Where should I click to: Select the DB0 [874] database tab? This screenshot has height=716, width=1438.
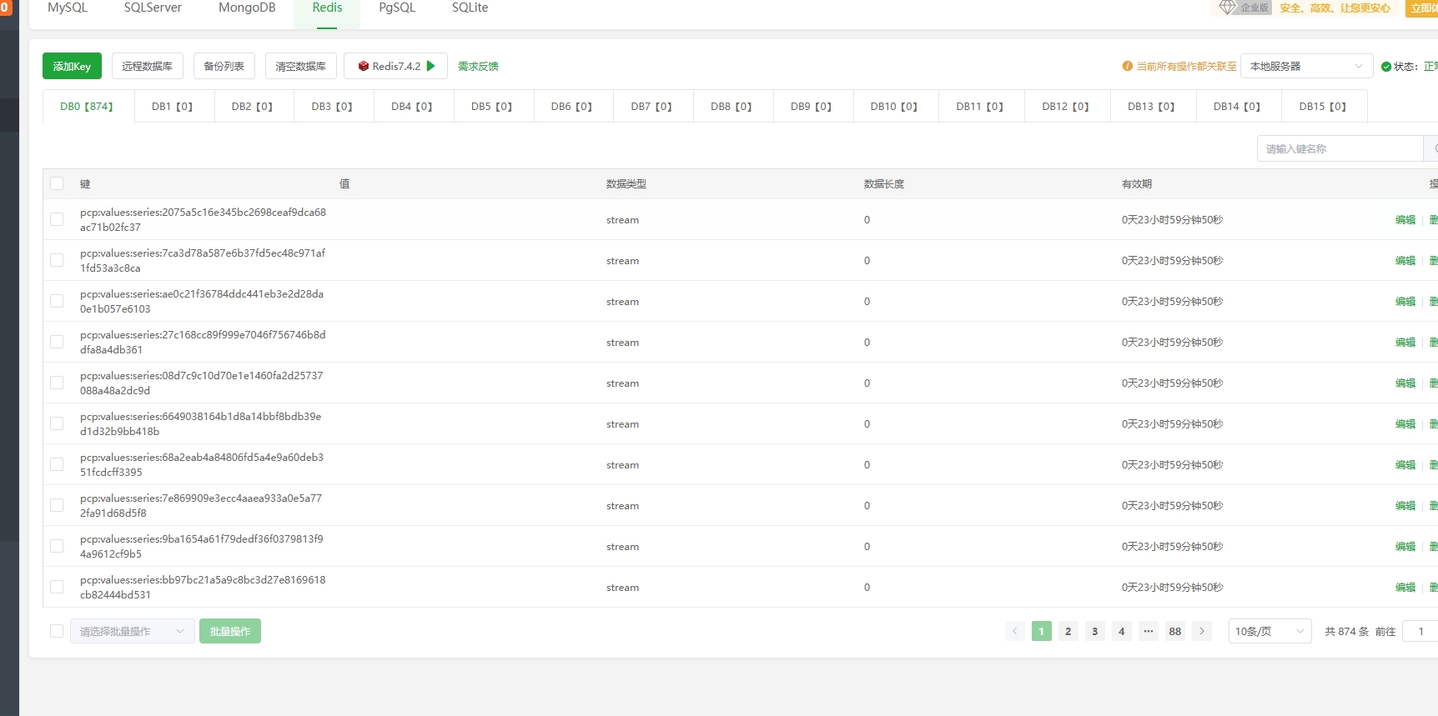click(x=87, y=106)
